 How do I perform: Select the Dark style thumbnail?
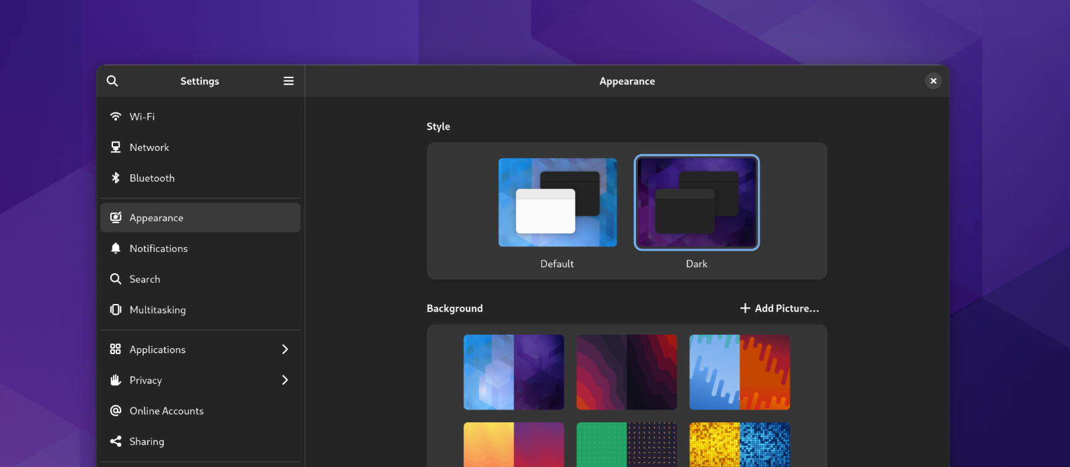[697, 202]
